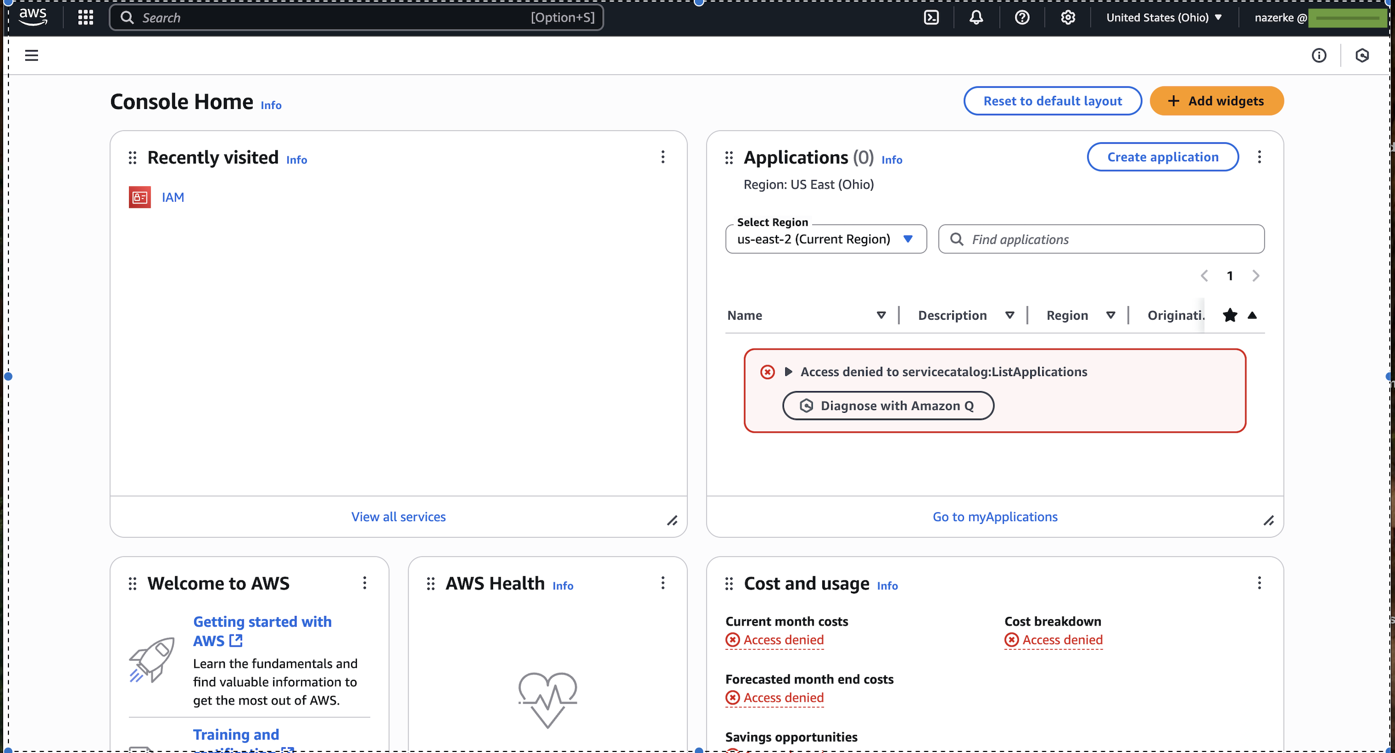The height and width of the screenshot is (753, 1395).
Task: Click the 'Region: US East (Ohio)' text
Action: point(809,185)
